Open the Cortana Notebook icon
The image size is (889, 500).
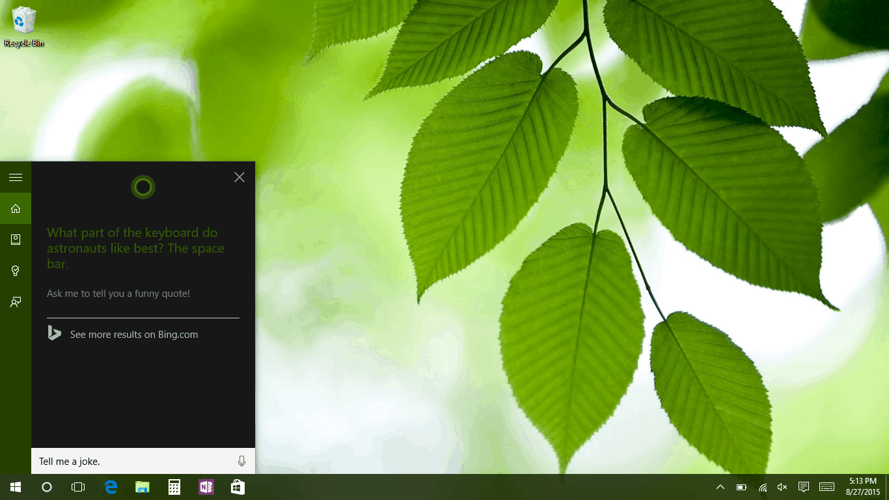(15, 239)
